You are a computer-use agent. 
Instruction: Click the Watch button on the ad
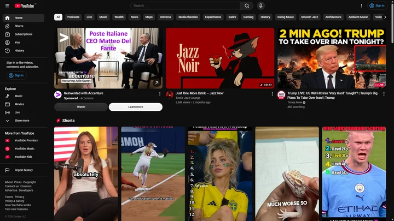81,107
